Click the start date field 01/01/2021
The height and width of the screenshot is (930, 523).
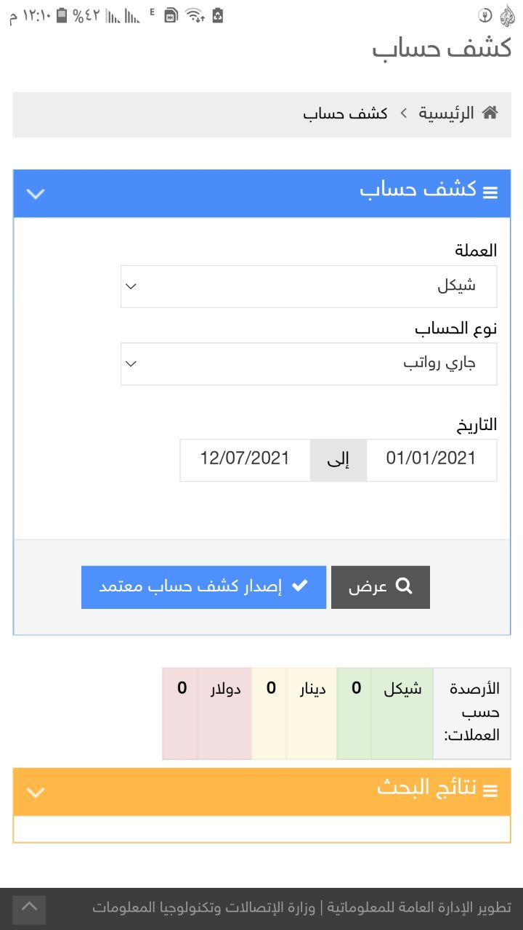tap(431, 459)
